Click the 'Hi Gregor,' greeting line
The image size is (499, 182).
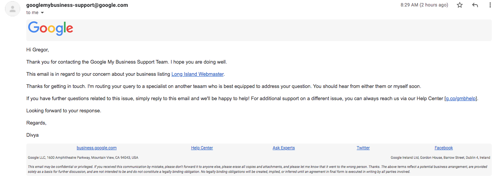[38, 49]
